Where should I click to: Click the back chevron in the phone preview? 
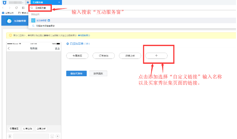click(x=9, y=48)
